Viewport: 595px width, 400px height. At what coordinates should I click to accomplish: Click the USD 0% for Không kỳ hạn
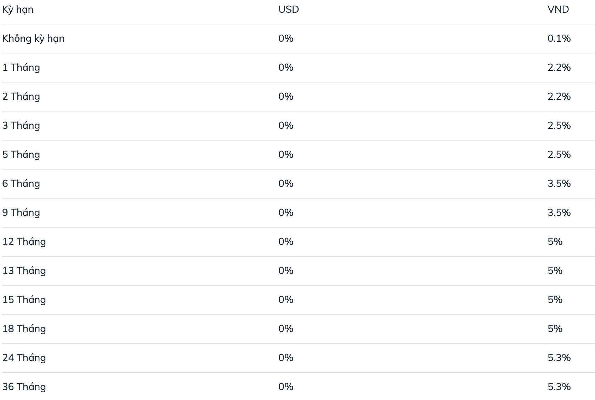point(286,39)
